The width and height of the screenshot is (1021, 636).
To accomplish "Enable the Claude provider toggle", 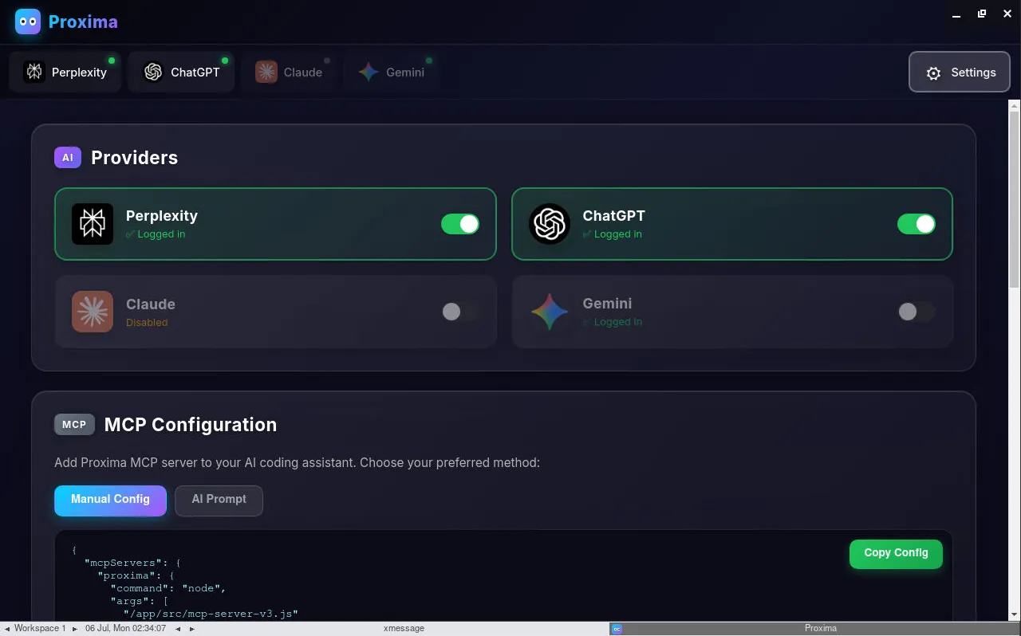I will (460, 312).
